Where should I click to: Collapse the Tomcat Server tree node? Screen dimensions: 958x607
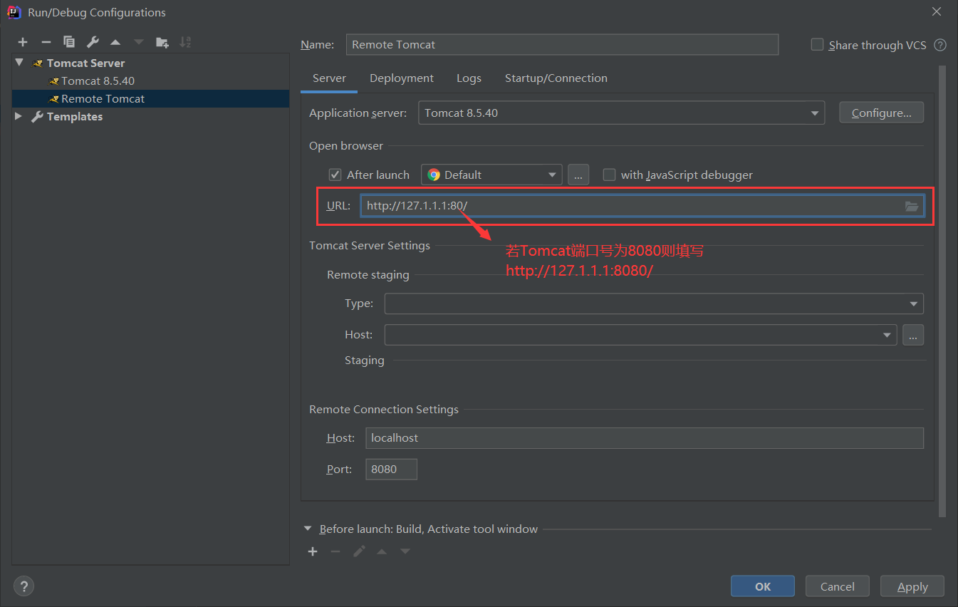pyautogui.click(x=19, y=63)
